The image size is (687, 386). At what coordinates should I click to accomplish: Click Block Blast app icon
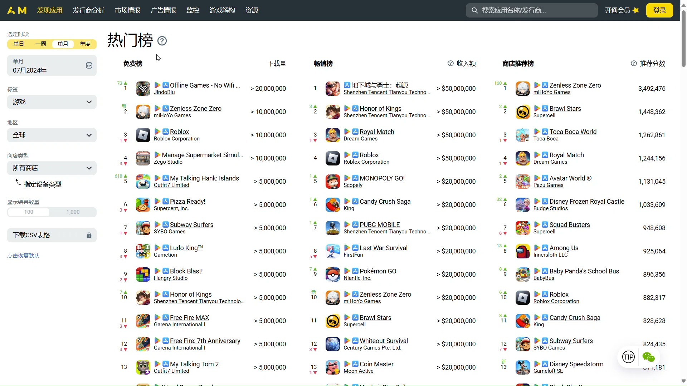pyautogui.click(x=143, y=274)
